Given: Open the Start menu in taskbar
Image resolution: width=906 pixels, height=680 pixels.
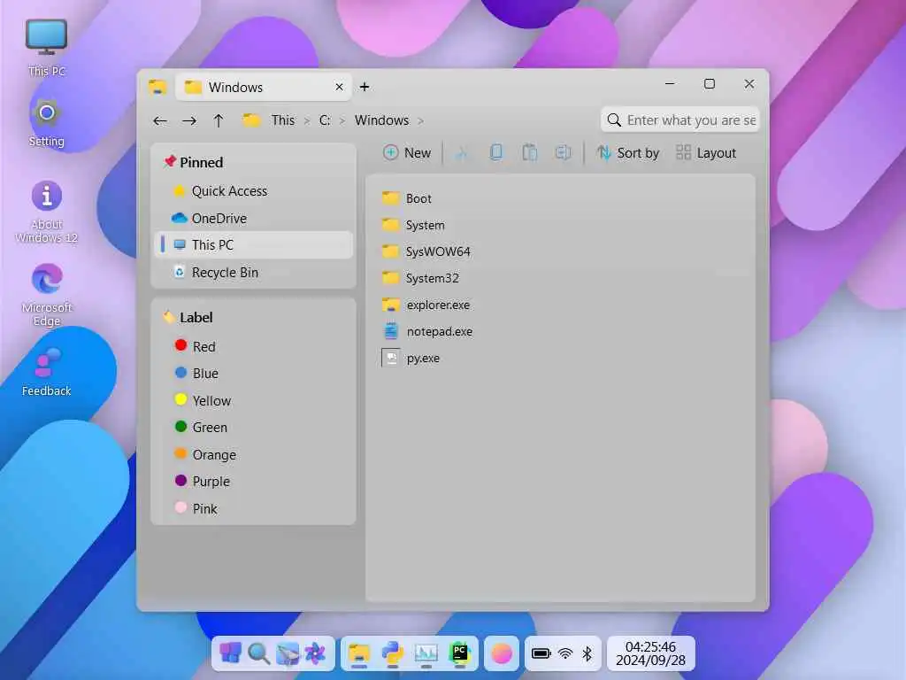Looking at the screenshot, I should click(230, 653).
